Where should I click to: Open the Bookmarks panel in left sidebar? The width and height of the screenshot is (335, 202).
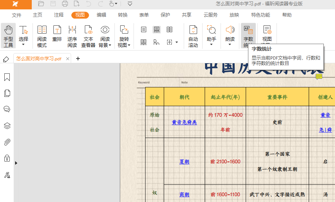[x=7, y=77]
